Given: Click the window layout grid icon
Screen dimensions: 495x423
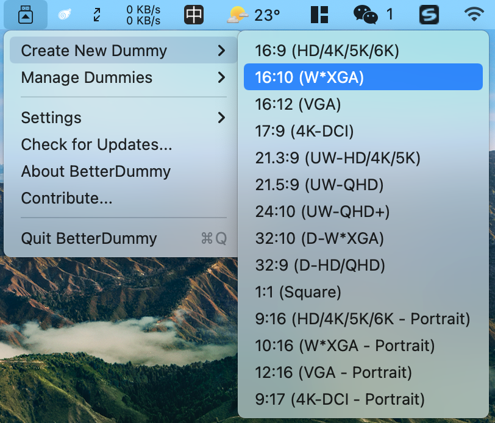Looking at the screenshot, I should point(319,15).
